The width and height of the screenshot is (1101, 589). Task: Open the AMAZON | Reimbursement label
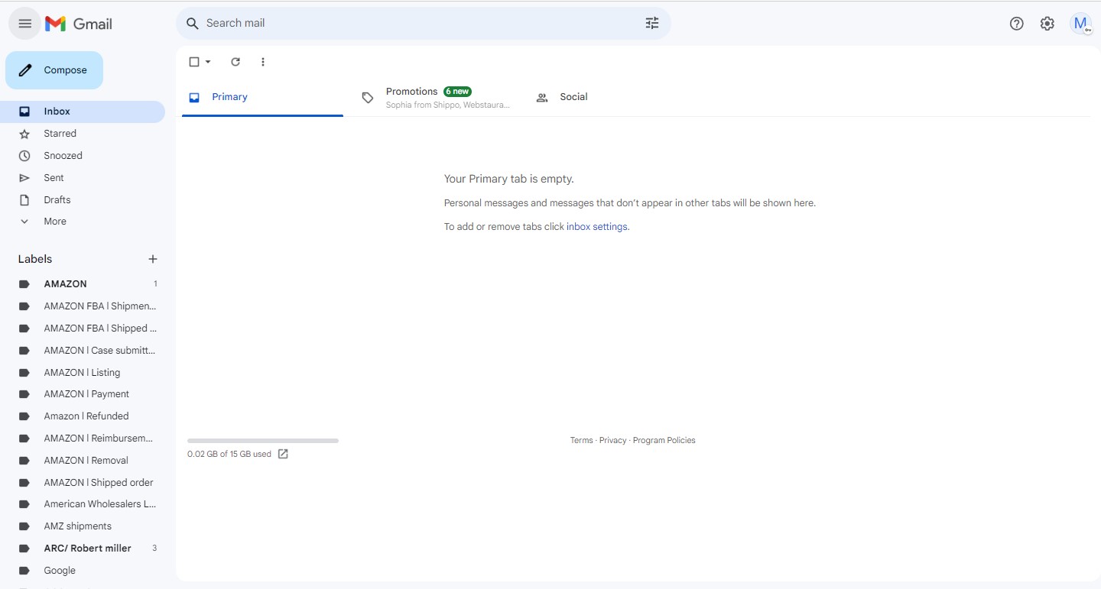83,439
